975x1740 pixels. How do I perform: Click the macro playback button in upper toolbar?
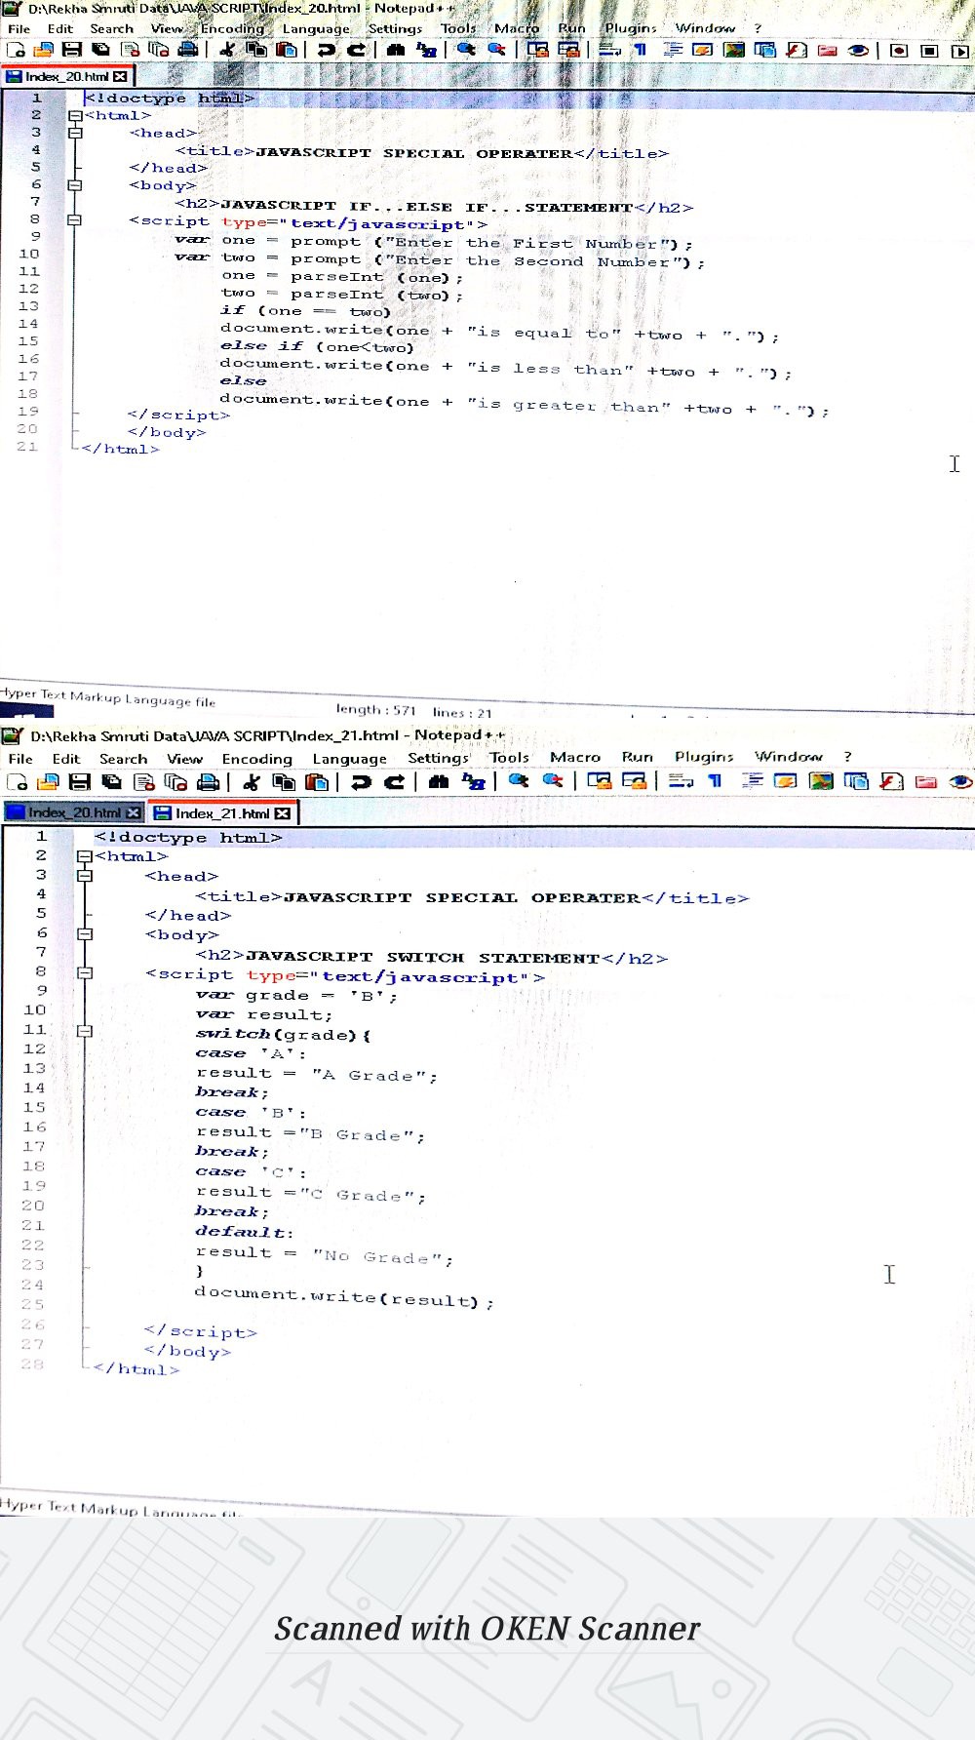(959, 50)
